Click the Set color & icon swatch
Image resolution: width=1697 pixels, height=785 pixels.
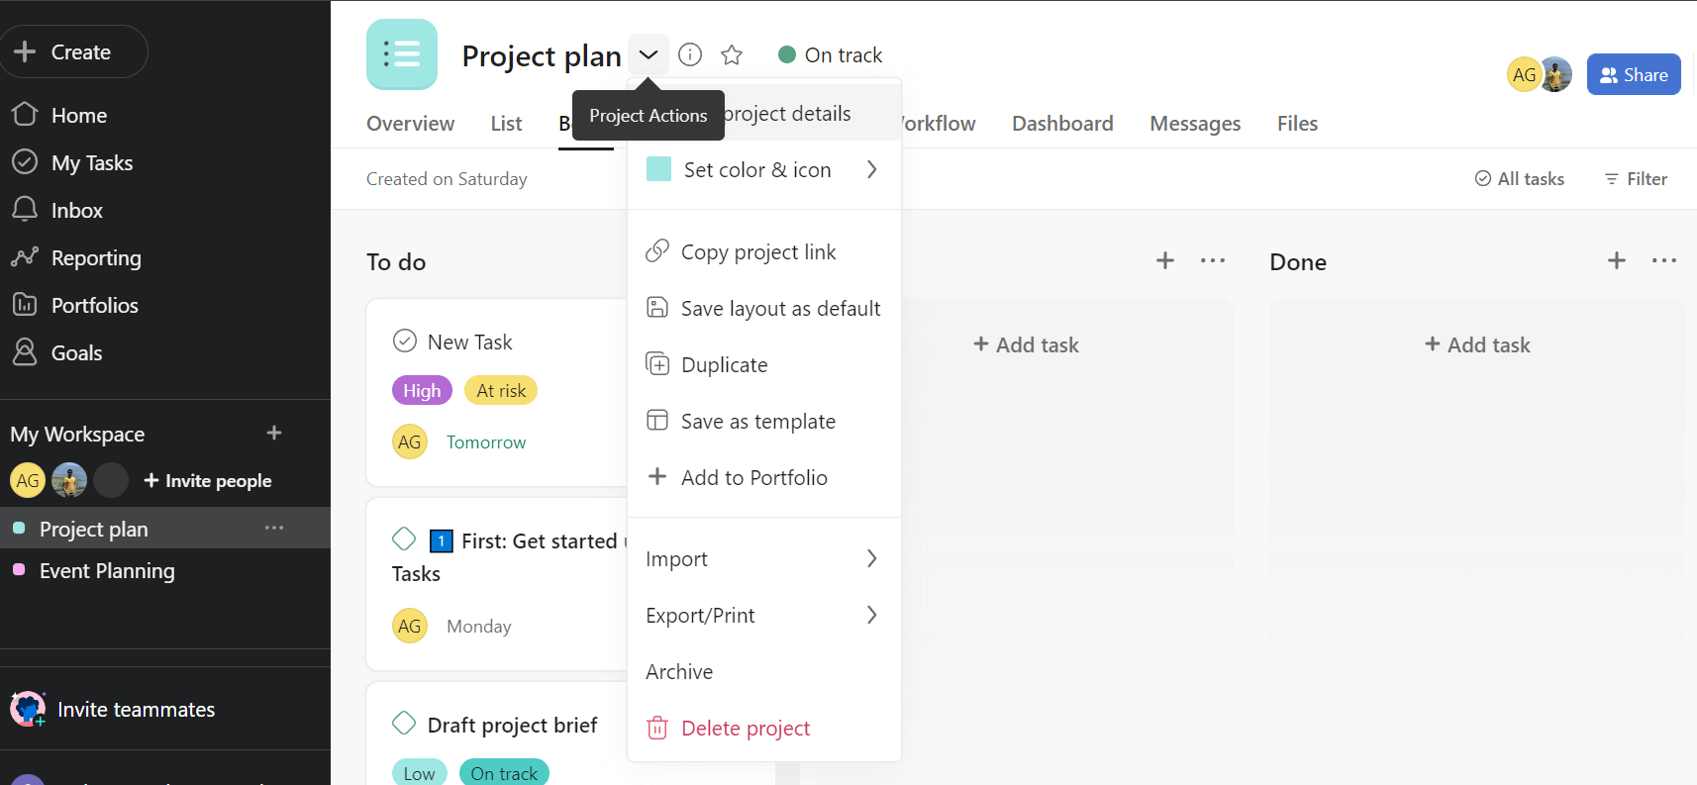click(658, 169)
